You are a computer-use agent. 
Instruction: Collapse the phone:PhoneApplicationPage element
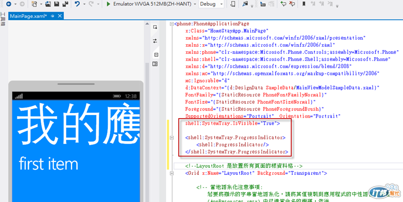172,24
